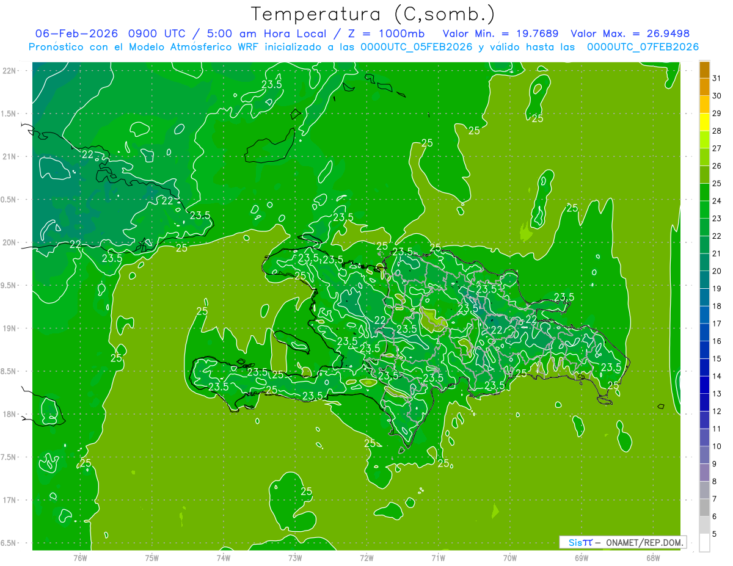
Task: Click the '0000UTC_07FEB2026' valid-until time
Action: coord(643,47)
